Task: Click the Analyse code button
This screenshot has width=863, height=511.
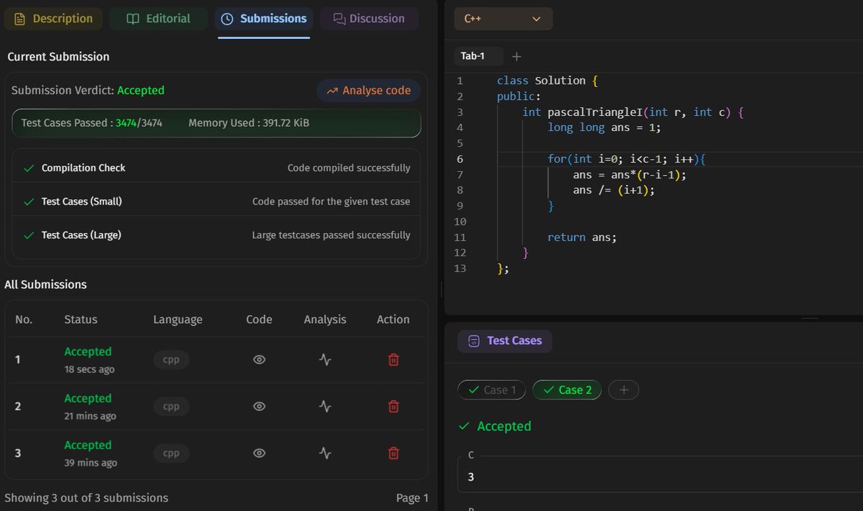Action: click(x=369, y=91)
